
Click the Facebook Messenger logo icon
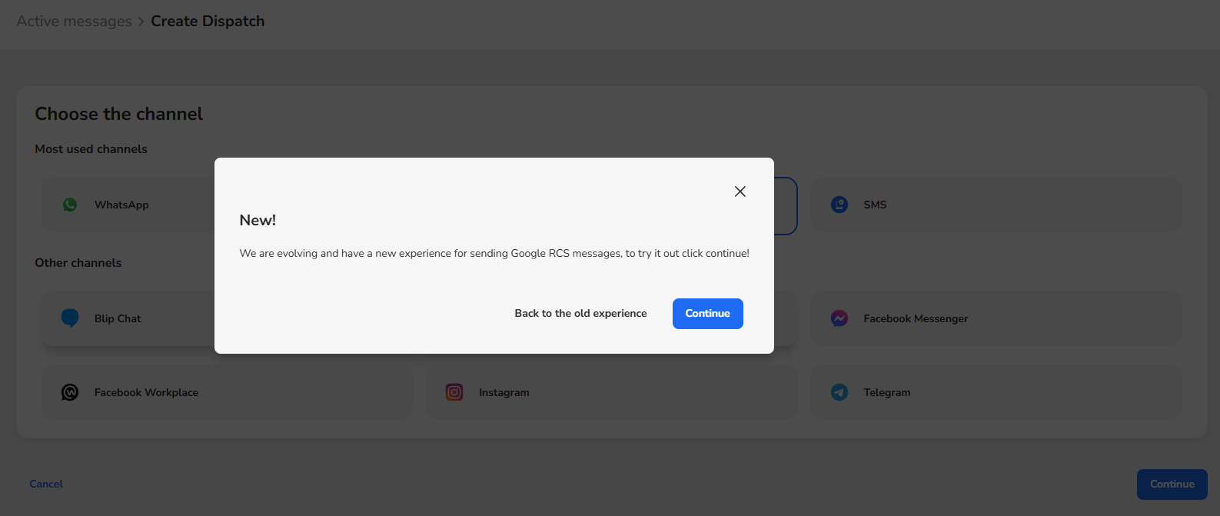click(x=839, y=318)
